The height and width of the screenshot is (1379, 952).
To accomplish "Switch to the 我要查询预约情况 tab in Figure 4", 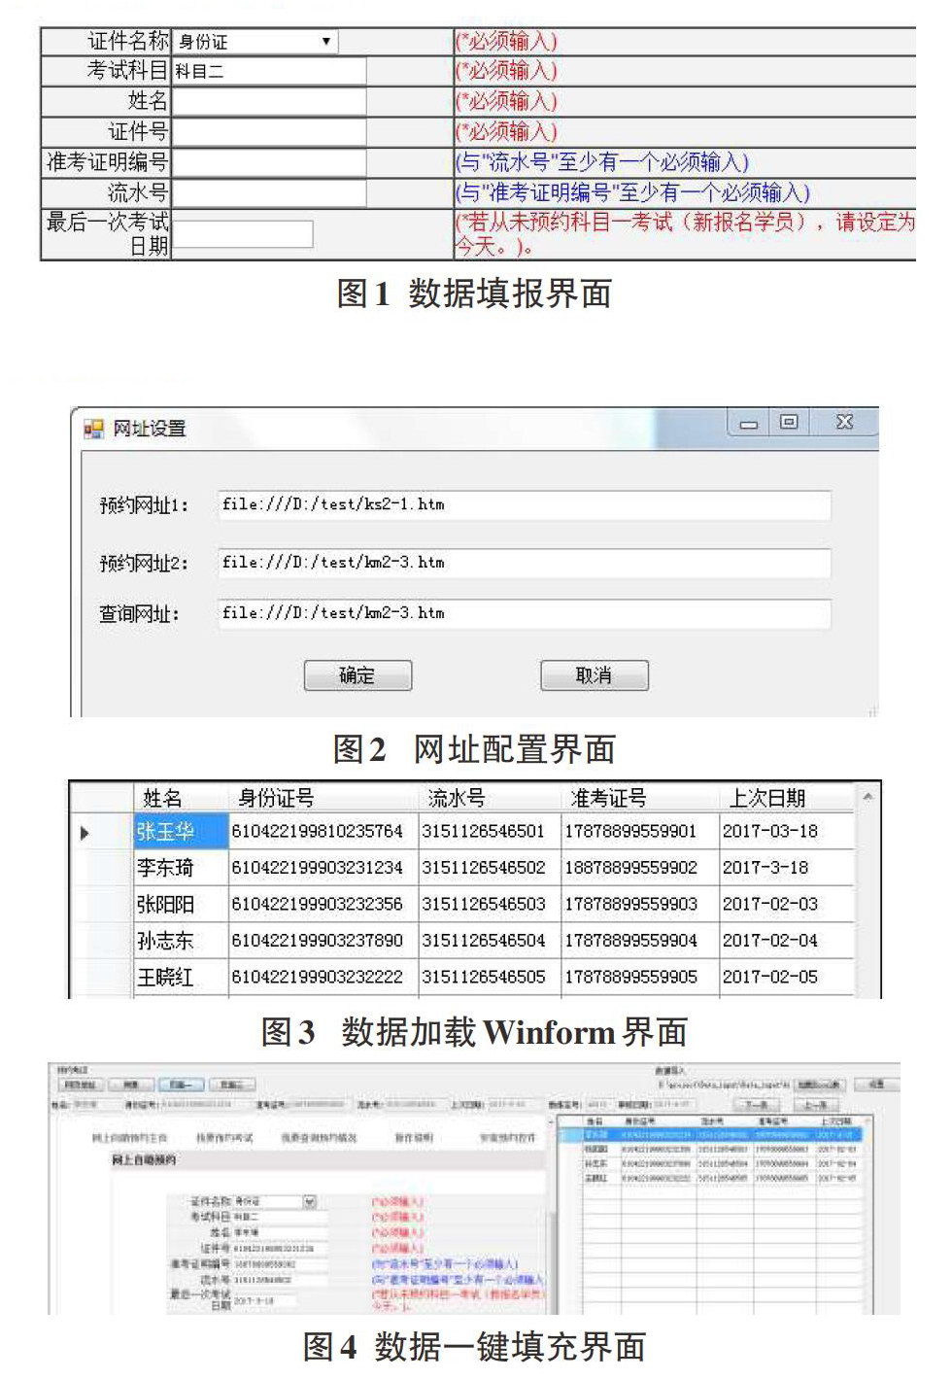I will point(320,1137).
